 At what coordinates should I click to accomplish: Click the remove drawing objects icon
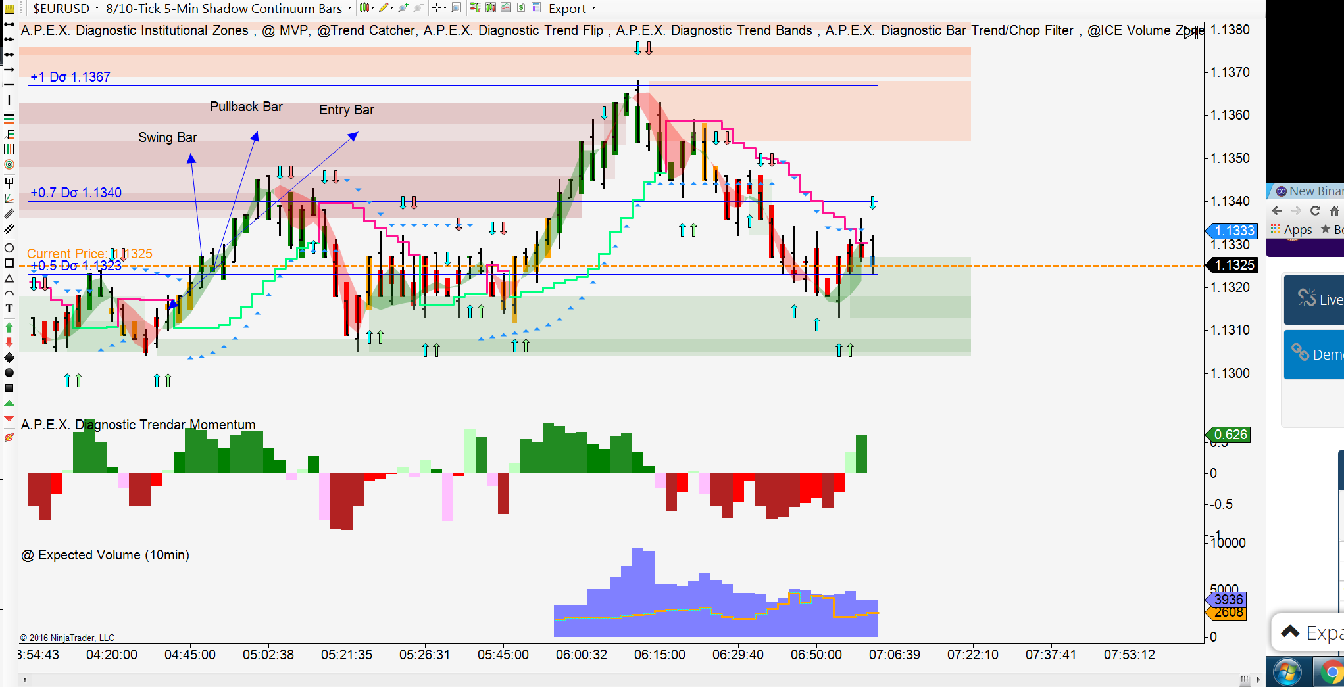point(9,437)
